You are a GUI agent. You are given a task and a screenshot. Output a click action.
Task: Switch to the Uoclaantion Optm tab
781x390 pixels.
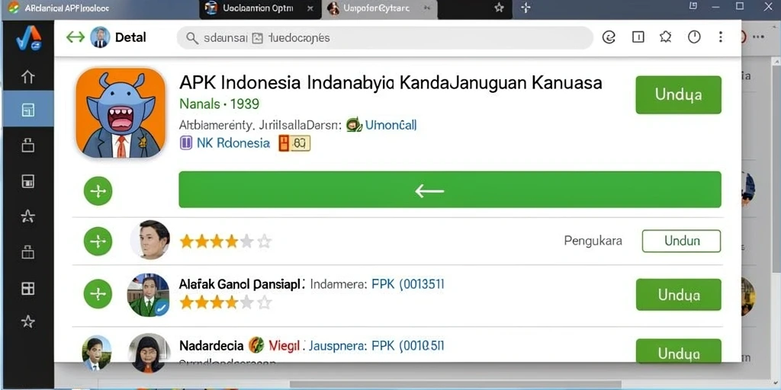261,9
